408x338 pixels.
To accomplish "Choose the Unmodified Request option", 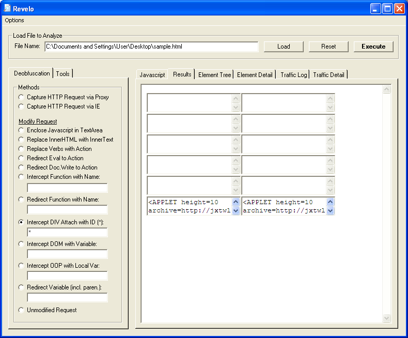I will [21, 310].
